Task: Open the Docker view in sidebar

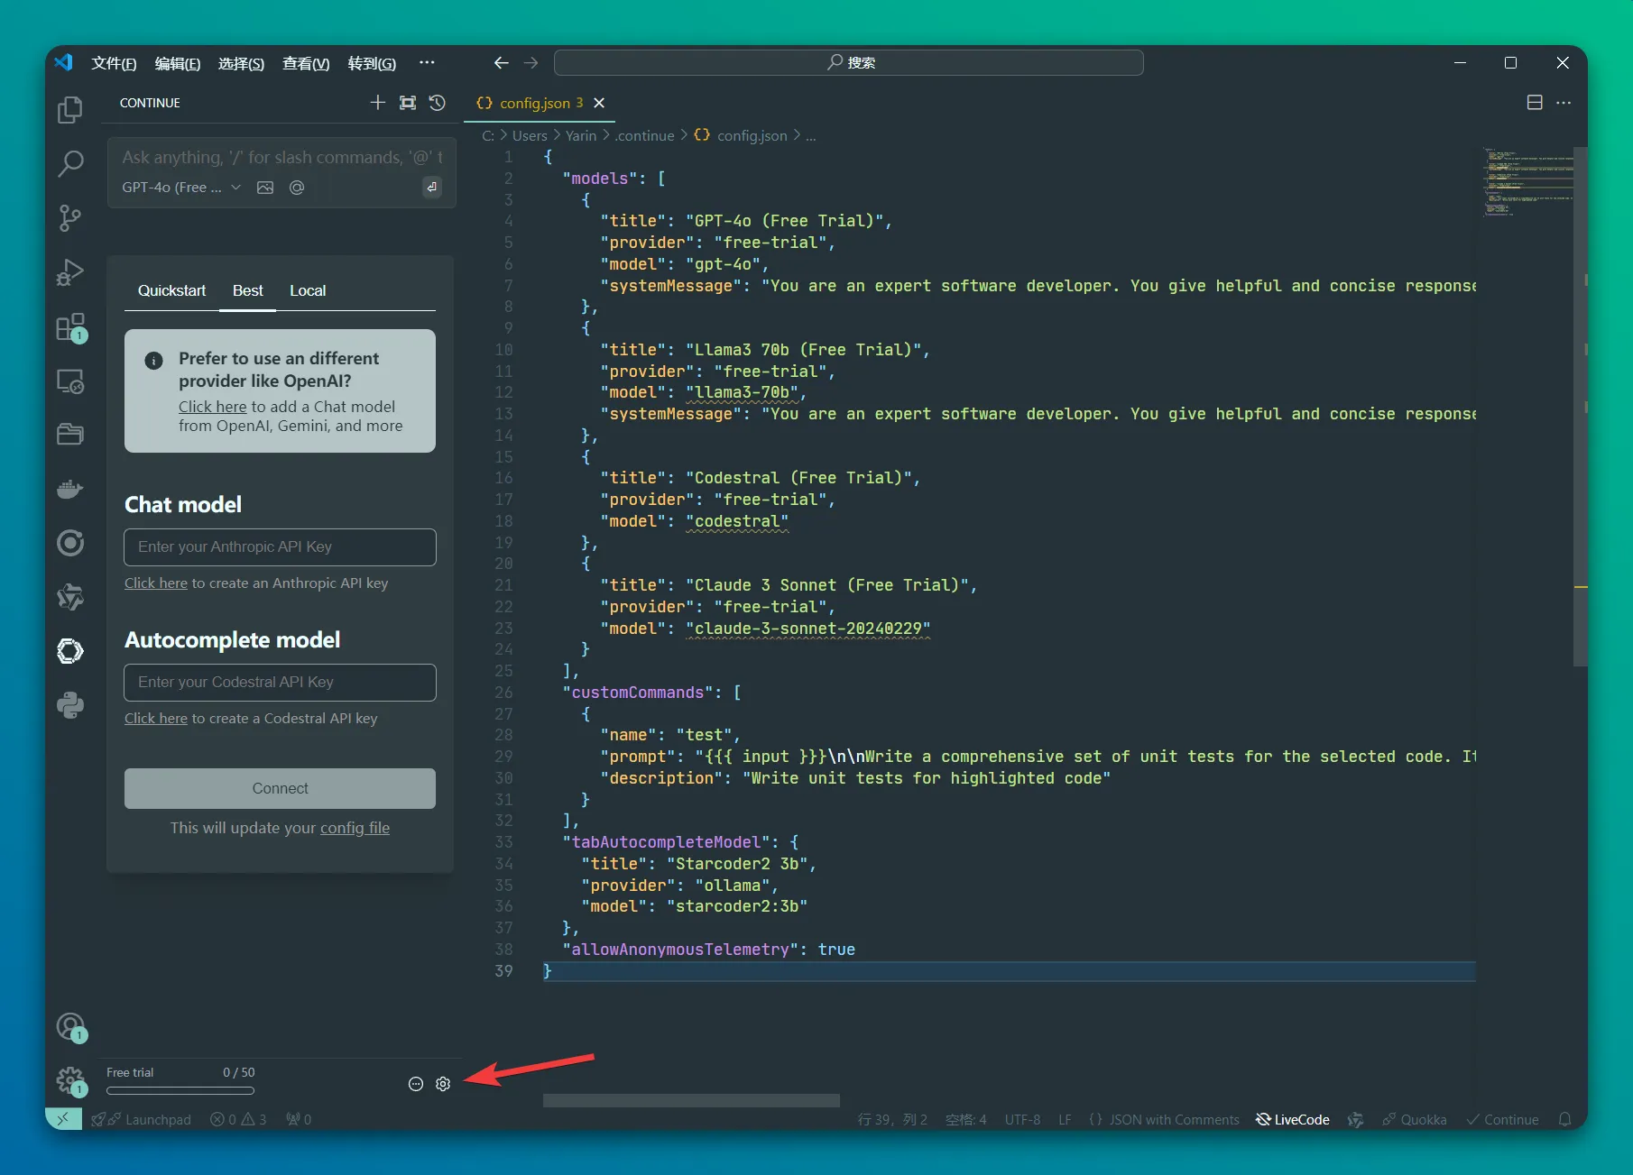Action: click(x=69, y=489)
